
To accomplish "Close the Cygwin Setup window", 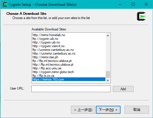I will tap(146, 4).
